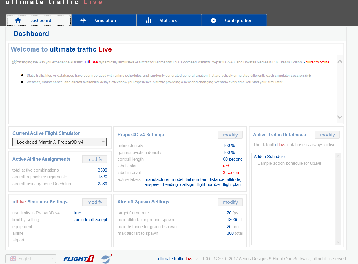Modify Aircraft Spawn Settings

tap(230, 202)
